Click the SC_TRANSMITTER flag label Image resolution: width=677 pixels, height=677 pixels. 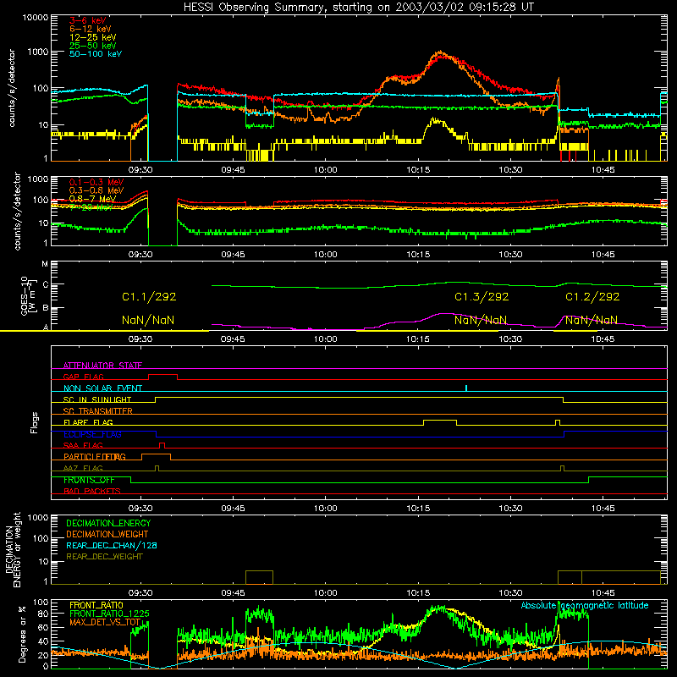pos(97,411)
